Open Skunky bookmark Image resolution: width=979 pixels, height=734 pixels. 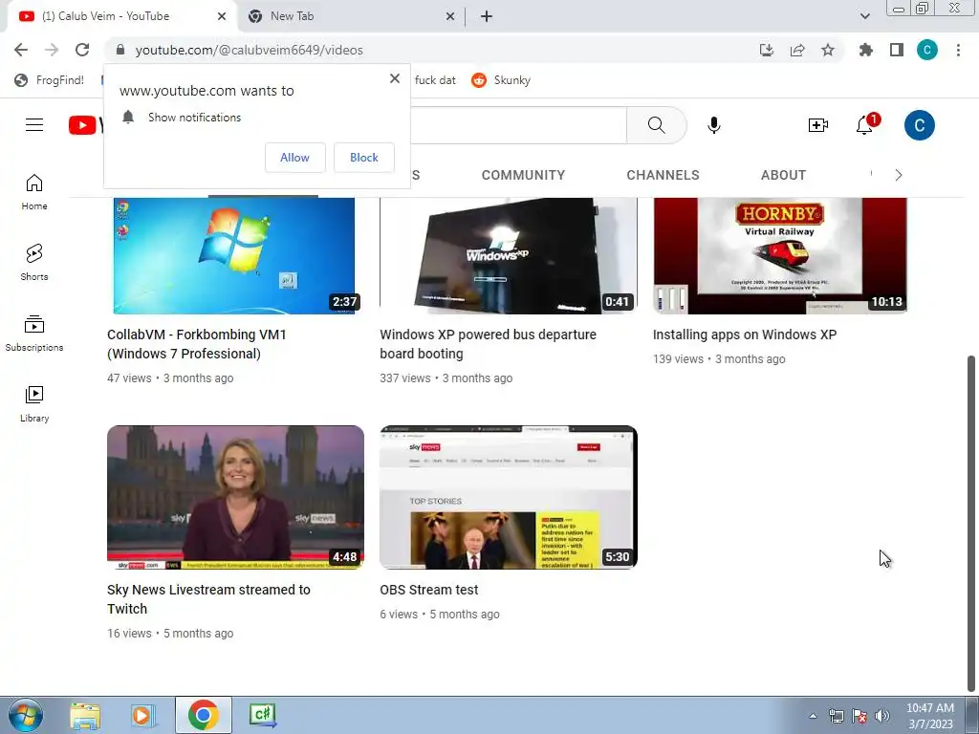pos(501,80)
